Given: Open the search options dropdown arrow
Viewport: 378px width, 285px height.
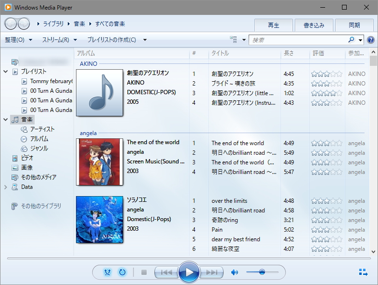Looking at the screenshot, I should [360, 40].
